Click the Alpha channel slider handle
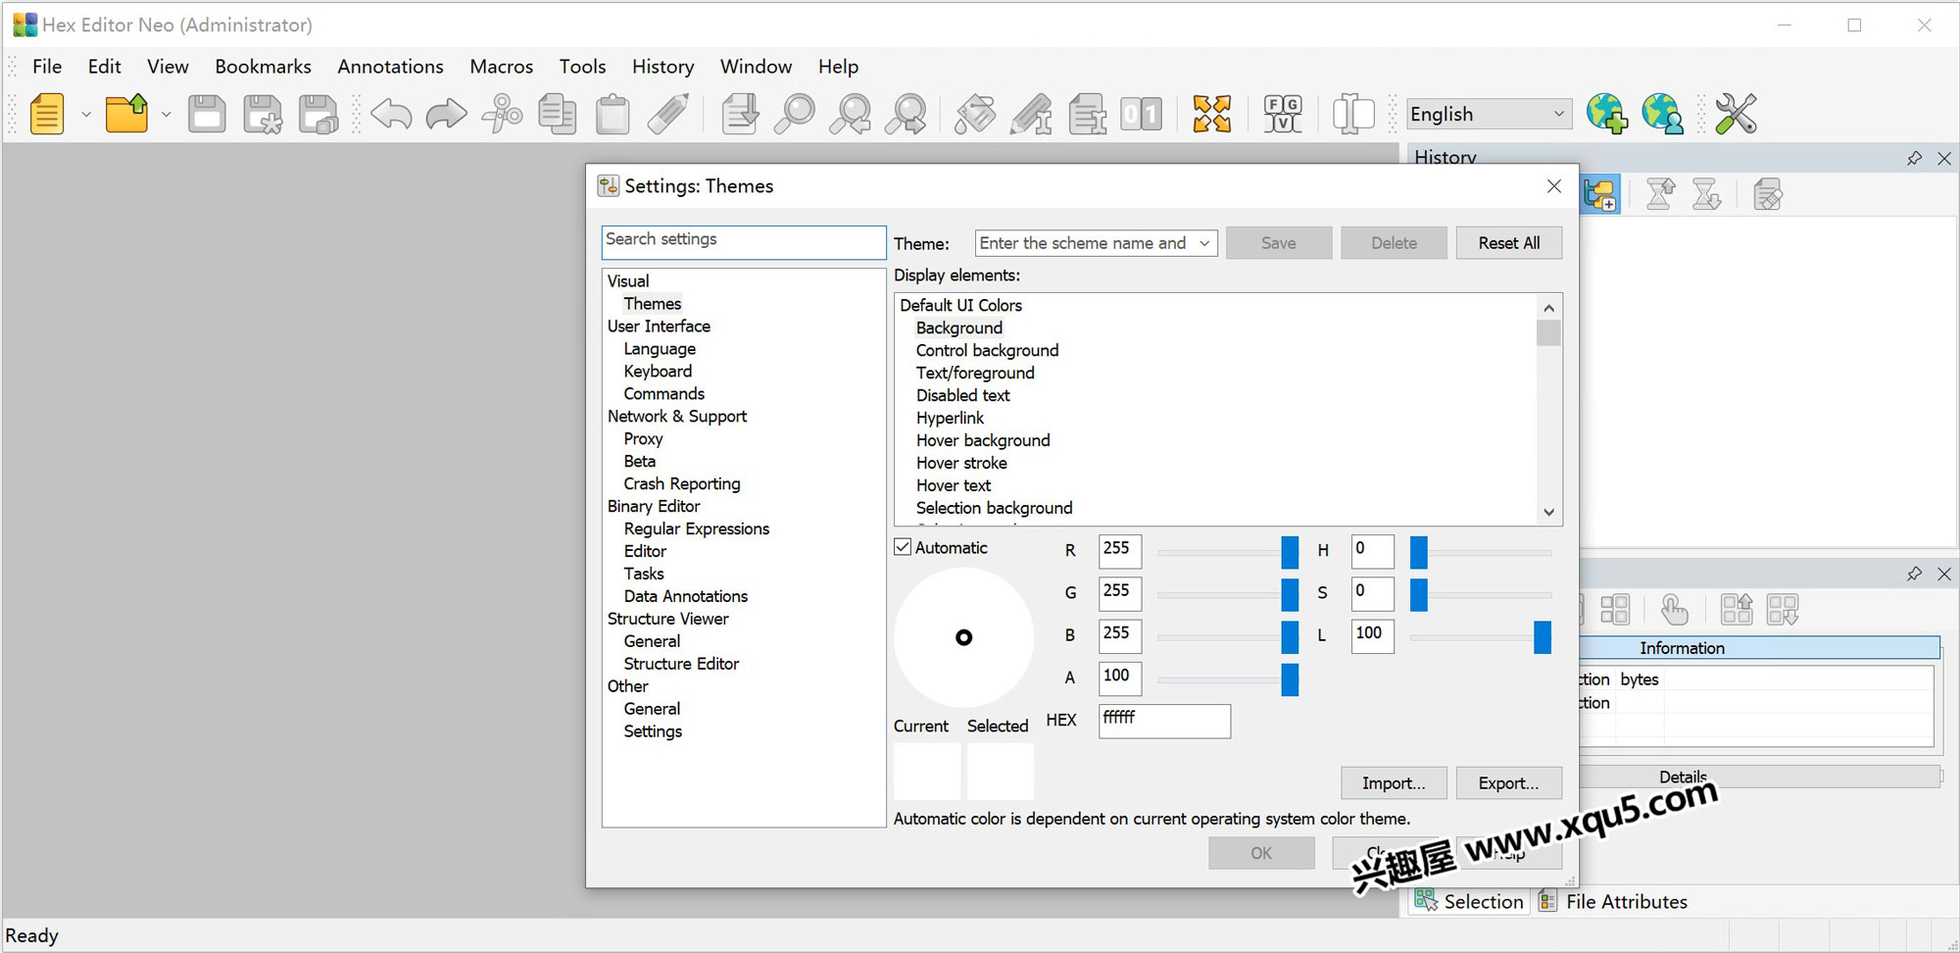 [x=1290, y=678]
